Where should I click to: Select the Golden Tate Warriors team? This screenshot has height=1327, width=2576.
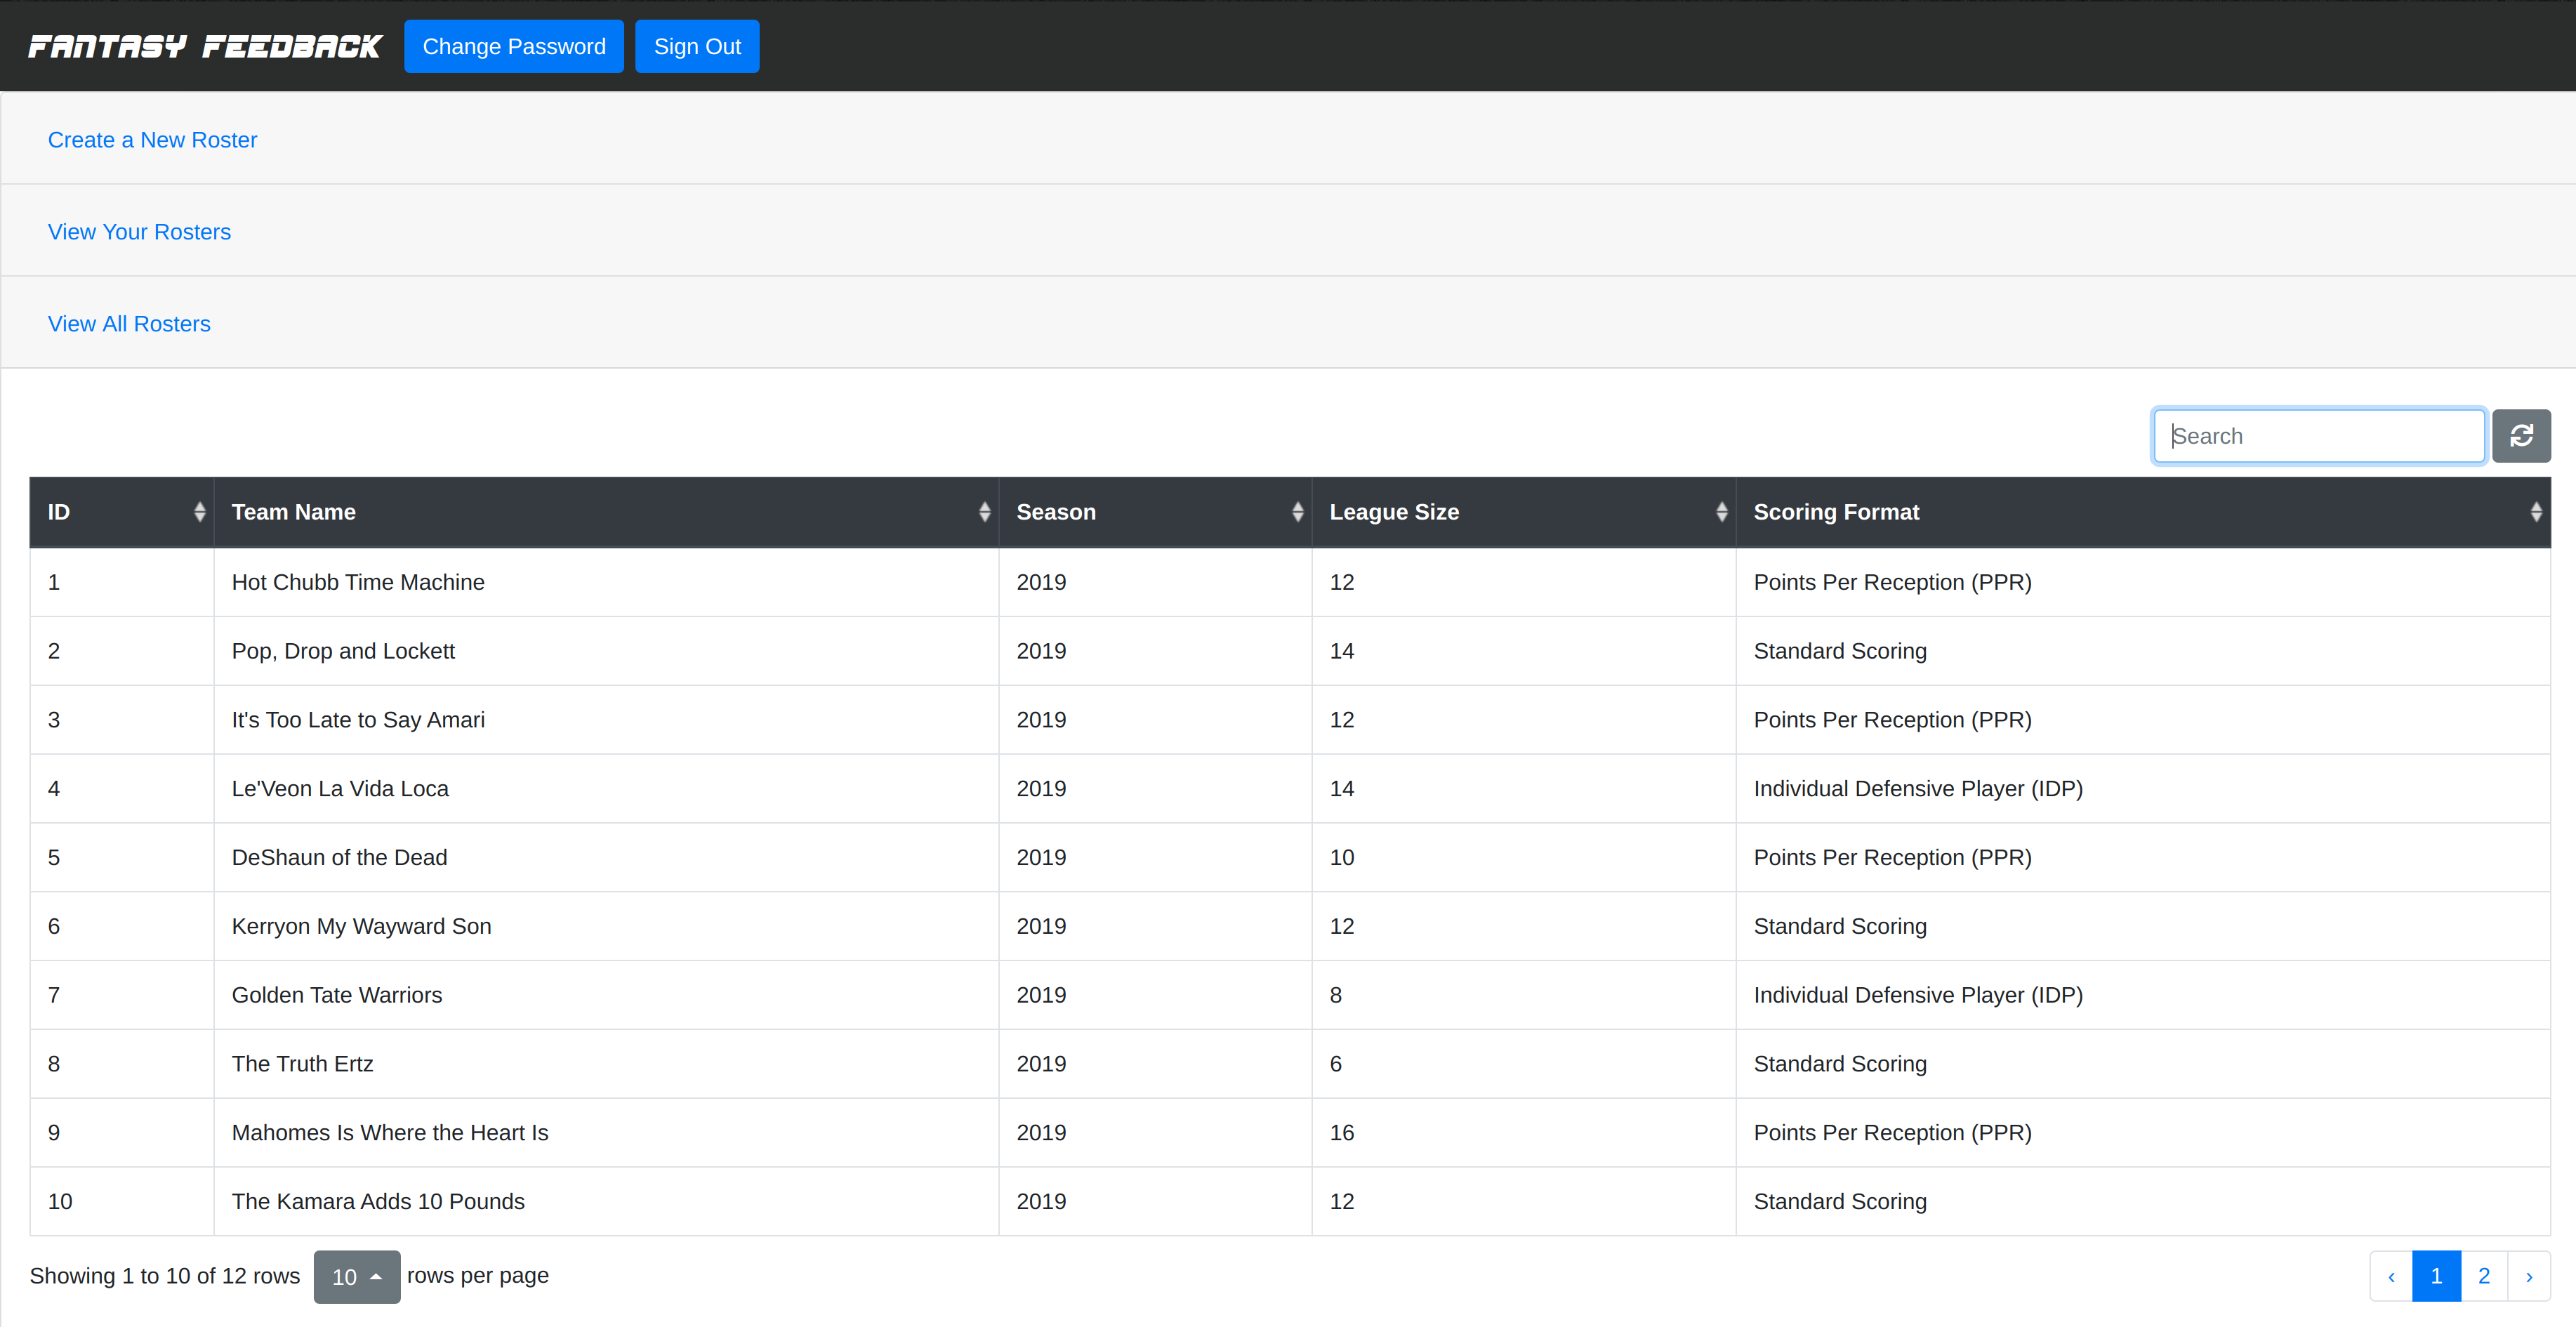tap(337, 995)
